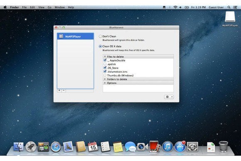The width and height of the screenshot is (241, 161).
Task: Open the document icon in Dock
Action: point(211,147)
